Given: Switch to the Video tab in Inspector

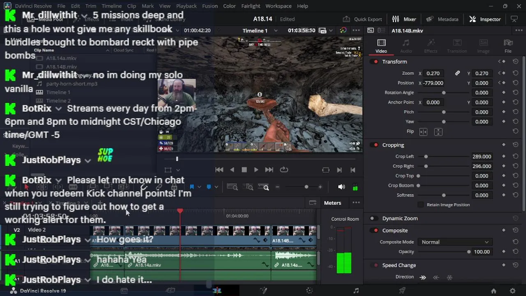Looking at the screenshot, I should (x=381, y=46).
